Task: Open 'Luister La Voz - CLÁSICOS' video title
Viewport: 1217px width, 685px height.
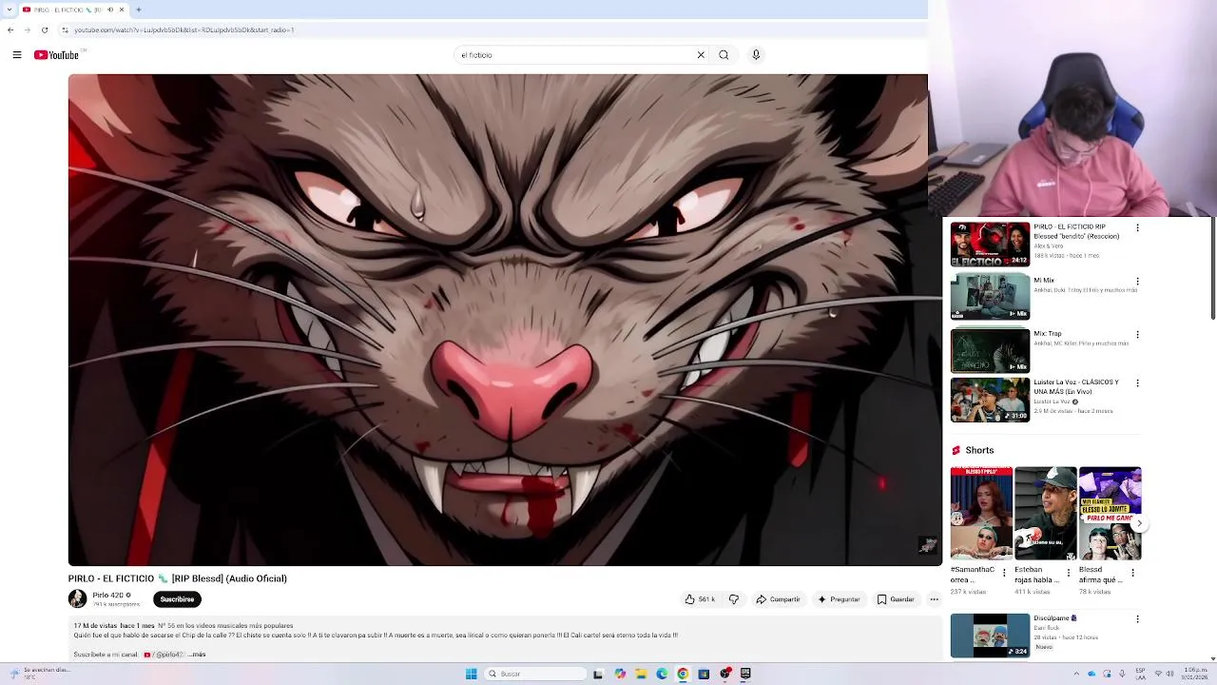Action: click(1076, 386)
